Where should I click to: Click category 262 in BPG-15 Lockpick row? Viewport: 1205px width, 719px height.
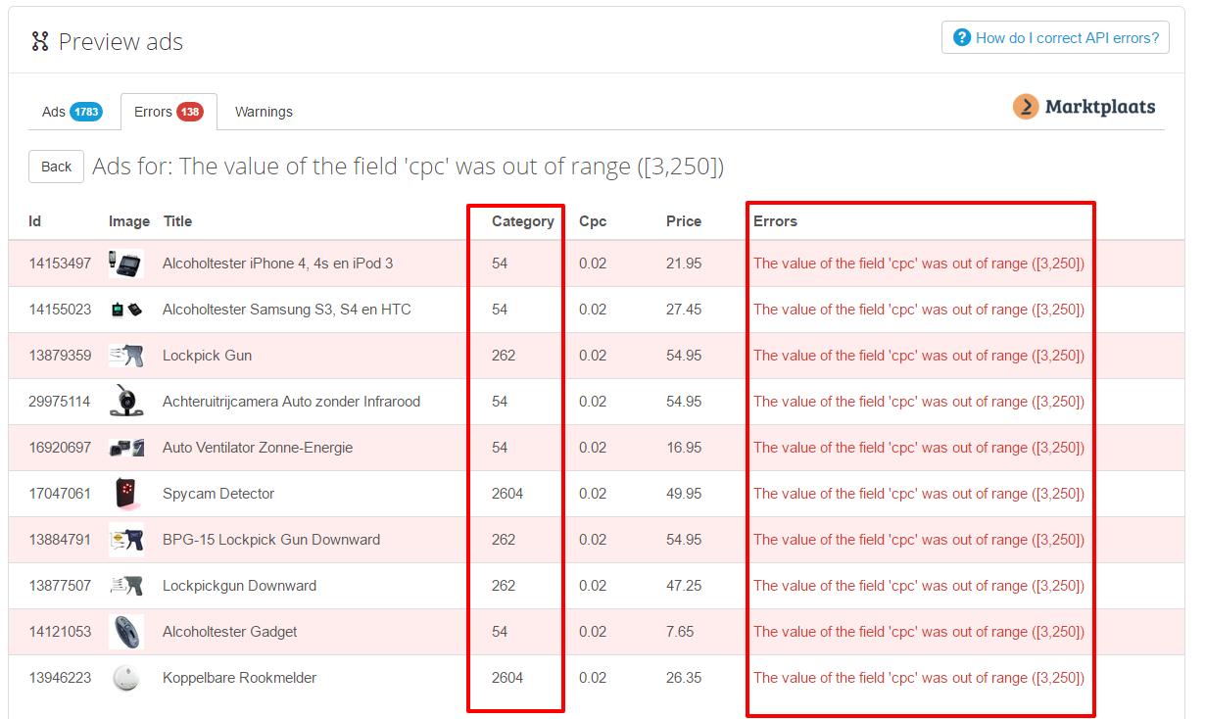click(x=504, y=540)
